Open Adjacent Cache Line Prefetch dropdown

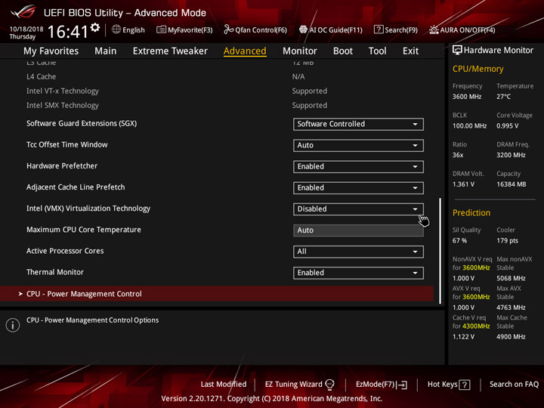click(x=358, y=187)
